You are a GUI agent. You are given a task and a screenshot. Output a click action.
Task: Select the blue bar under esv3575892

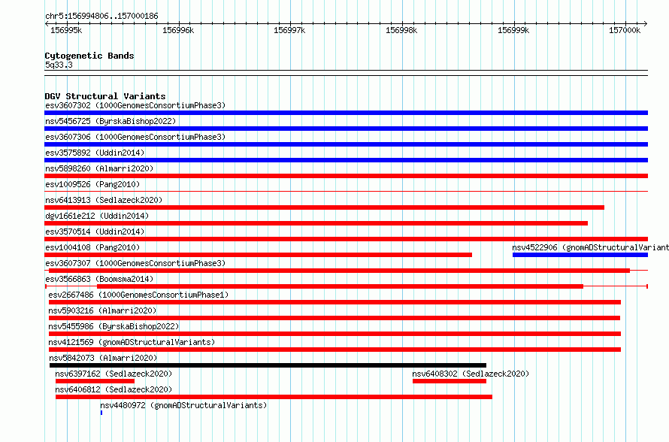(x=346, y=160)
